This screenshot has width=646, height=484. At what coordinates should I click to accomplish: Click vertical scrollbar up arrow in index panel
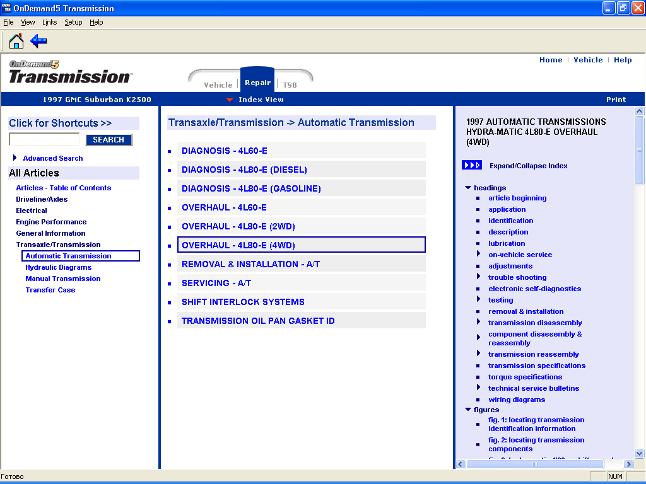coord(640,111)
